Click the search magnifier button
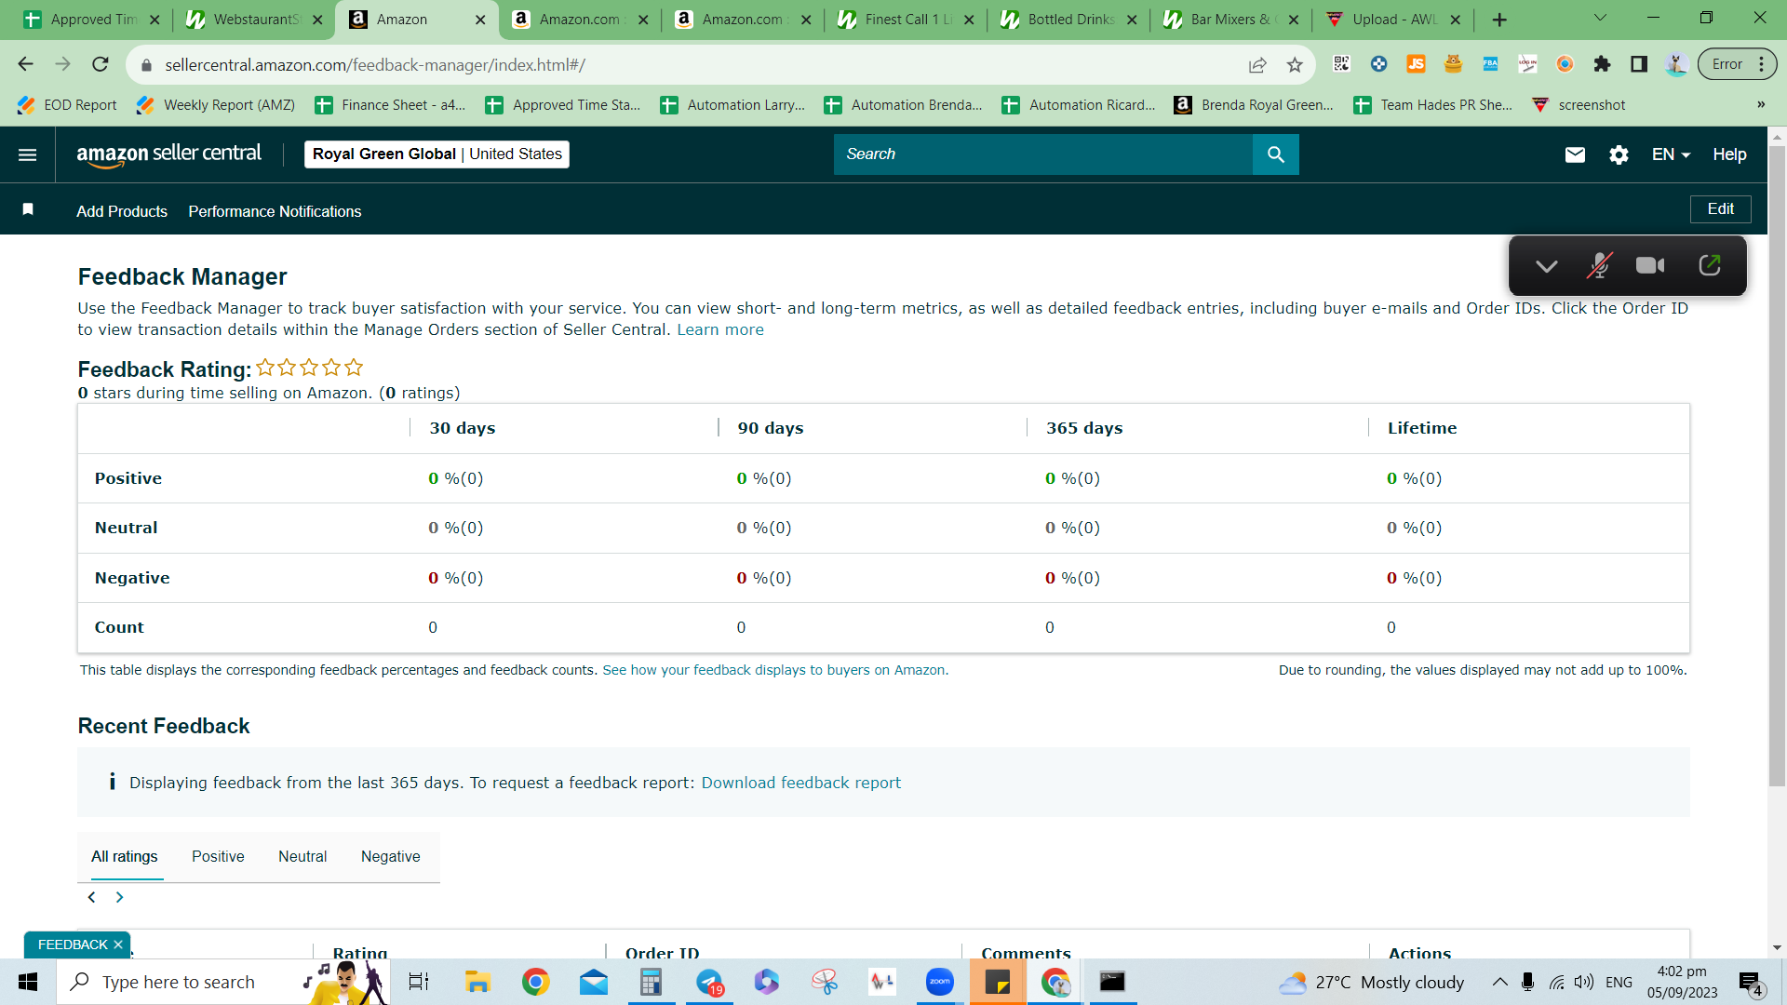This screenshot has width=1787, height=1005. pos(1275,154)
